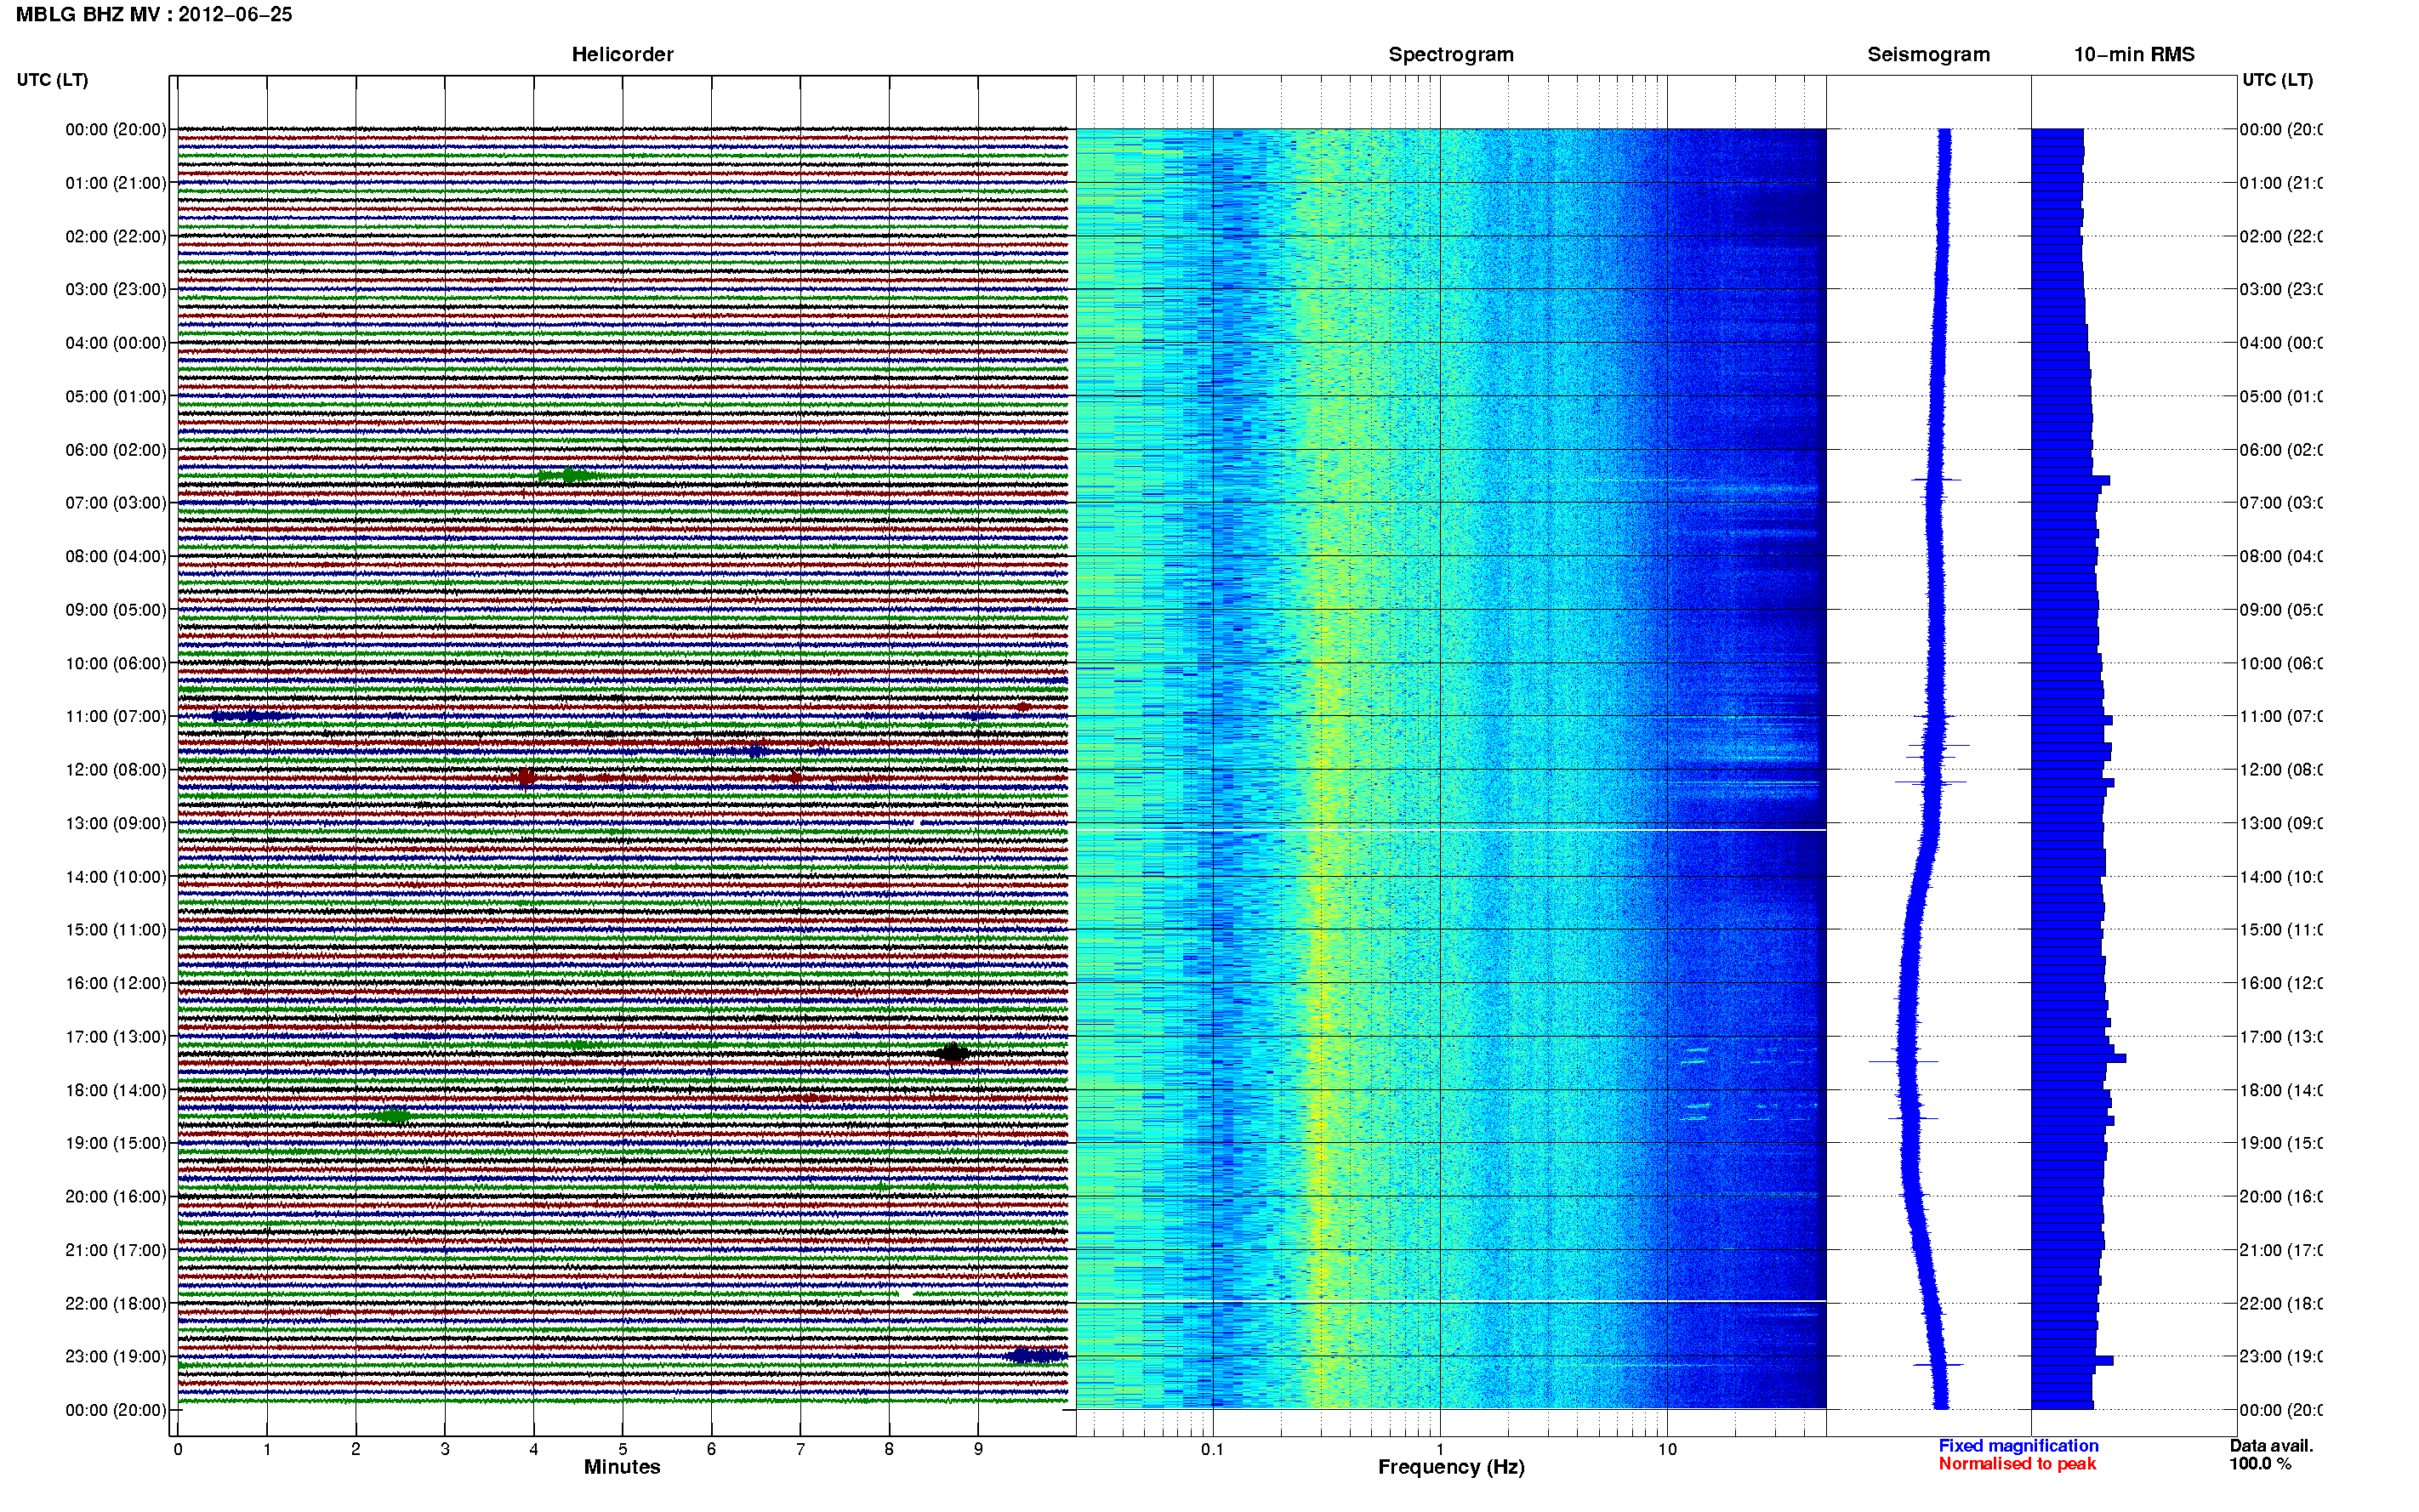Viewport: 2419px width, 1512px height.
Task: Select the left '03:00 (23:00)' time label
Action: pos(116,289)
